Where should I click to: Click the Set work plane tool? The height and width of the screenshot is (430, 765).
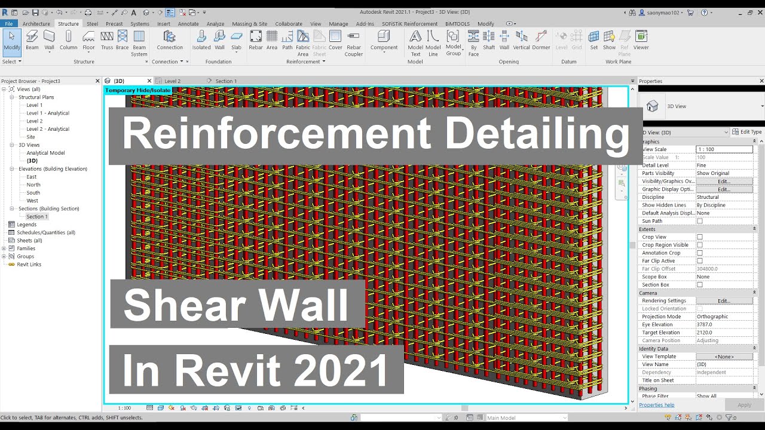point(594,41)
